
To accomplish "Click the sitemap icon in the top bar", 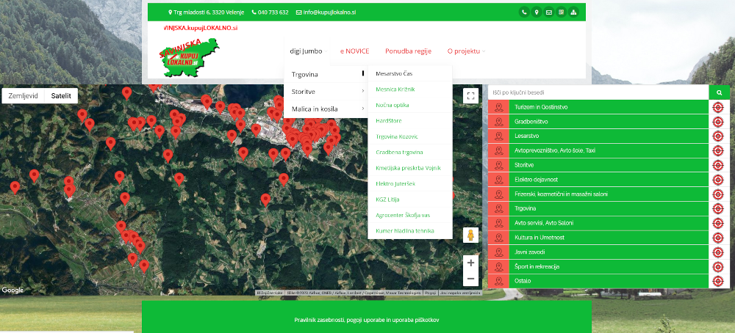I will pos(573,12).
